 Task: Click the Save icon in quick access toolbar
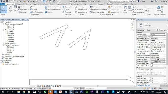pos(7,1)
